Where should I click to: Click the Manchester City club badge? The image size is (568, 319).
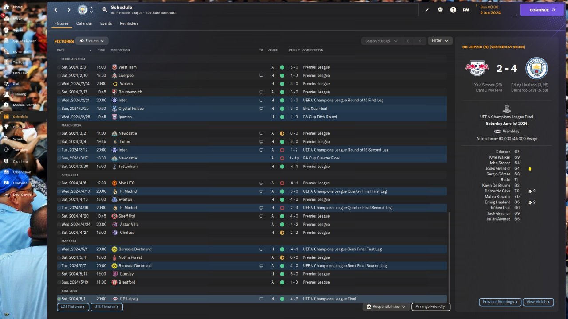[x=83, y=10]
